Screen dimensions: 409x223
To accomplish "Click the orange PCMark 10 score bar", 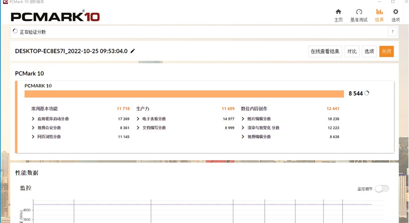I will click(x=184, y=94).
